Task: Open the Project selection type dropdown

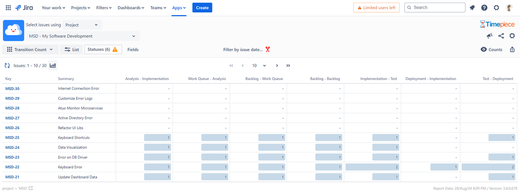Action: pos(82,25)
